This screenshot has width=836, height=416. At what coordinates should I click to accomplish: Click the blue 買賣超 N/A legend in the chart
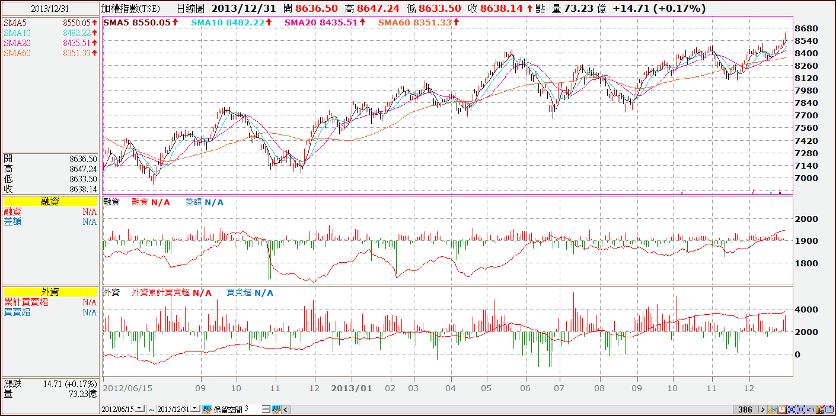tap(250, 292)
